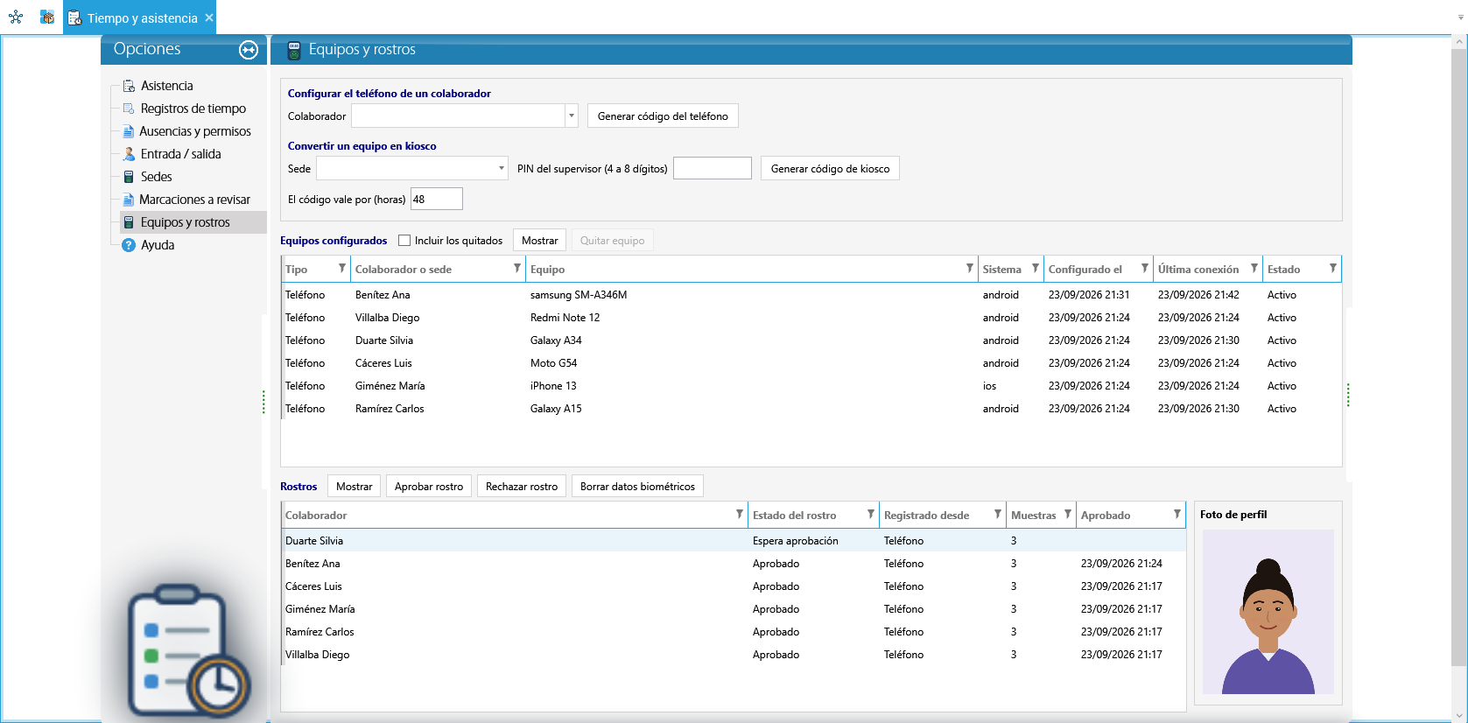Click the Marcaciones a revisar icon
1468x723 pixels.
pyautogui.click(x=129, y=200)
